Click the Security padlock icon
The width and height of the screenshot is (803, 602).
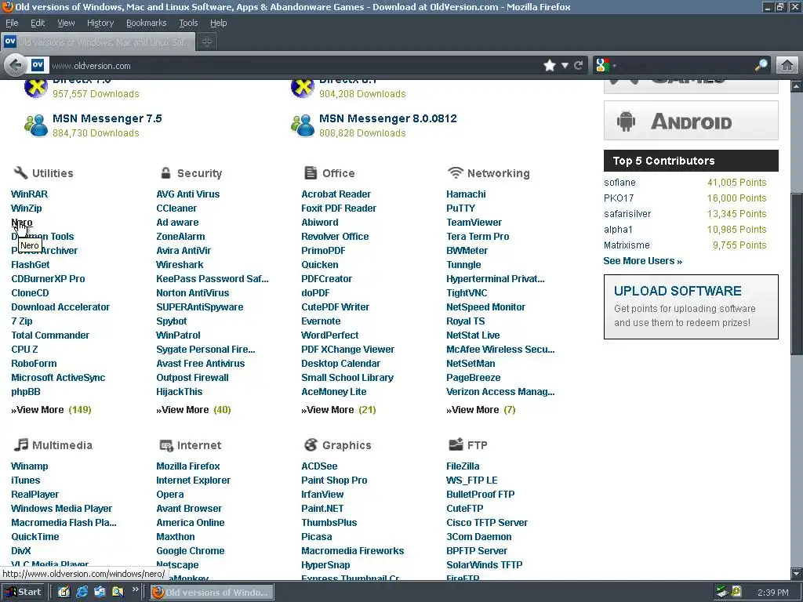click(165, 172)
